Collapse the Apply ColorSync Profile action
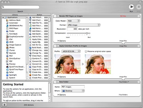Screen dimensions: 143x108 [x=58, y=46]
